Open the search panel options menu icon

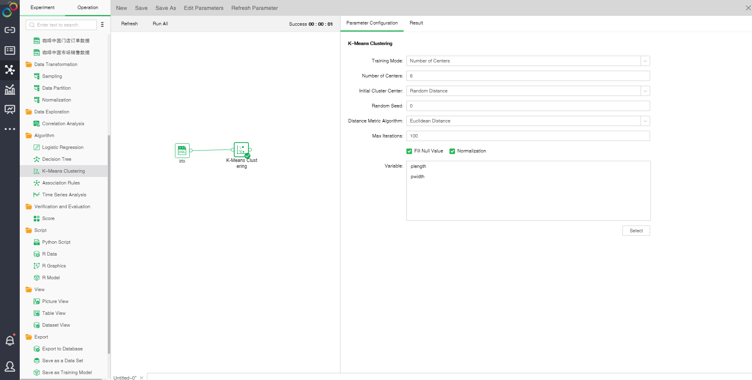(102, 24)
